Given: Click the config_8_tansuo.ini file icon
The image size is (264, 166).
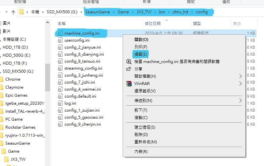Looking at the screenshot, I should pyautogui.click(x=60, y=61).
